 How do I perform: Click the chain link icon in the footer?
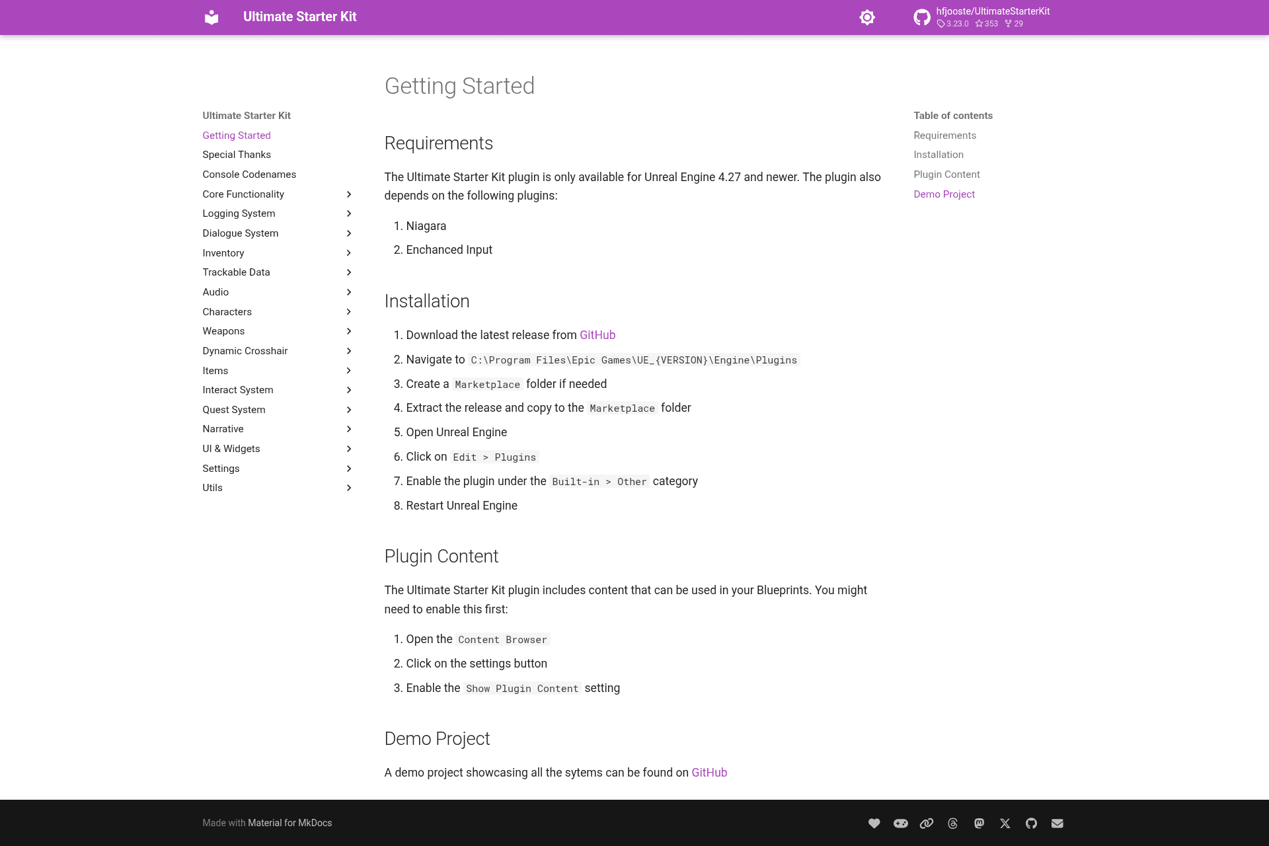(927, 823)
